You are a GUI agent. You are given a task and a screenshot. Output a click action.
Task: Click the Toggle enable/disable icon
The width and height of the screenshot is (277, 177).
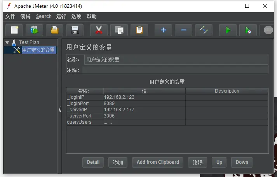(204, 30)
